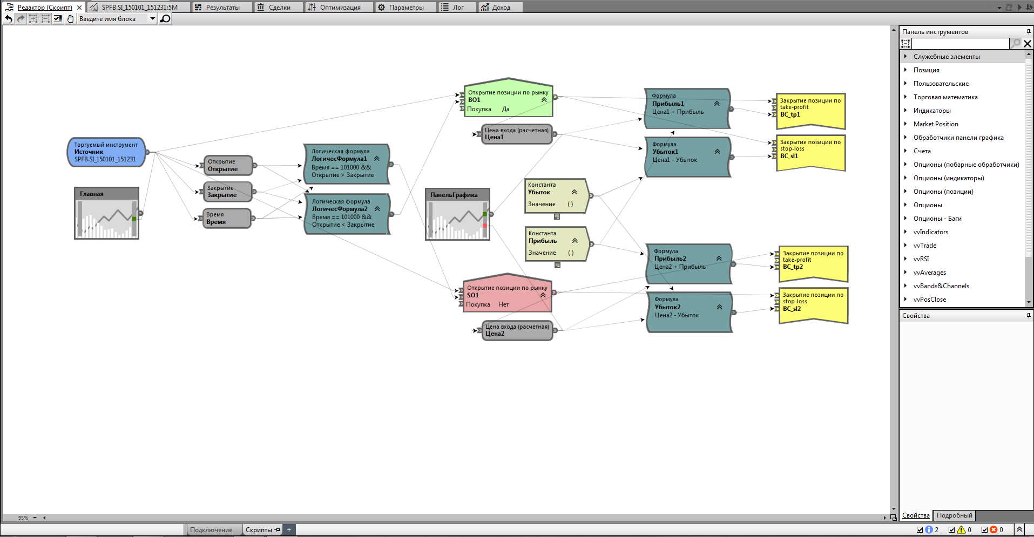Toggle the warnings checkbox

[x=952, y=530]
